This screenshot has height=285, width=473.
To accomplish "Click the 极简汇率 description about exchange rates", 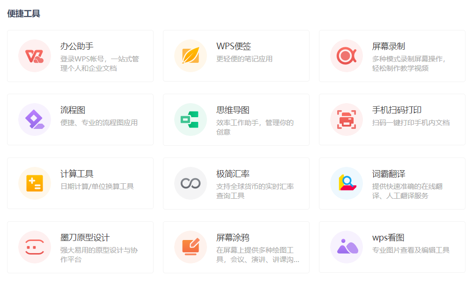I will (255, 191).
